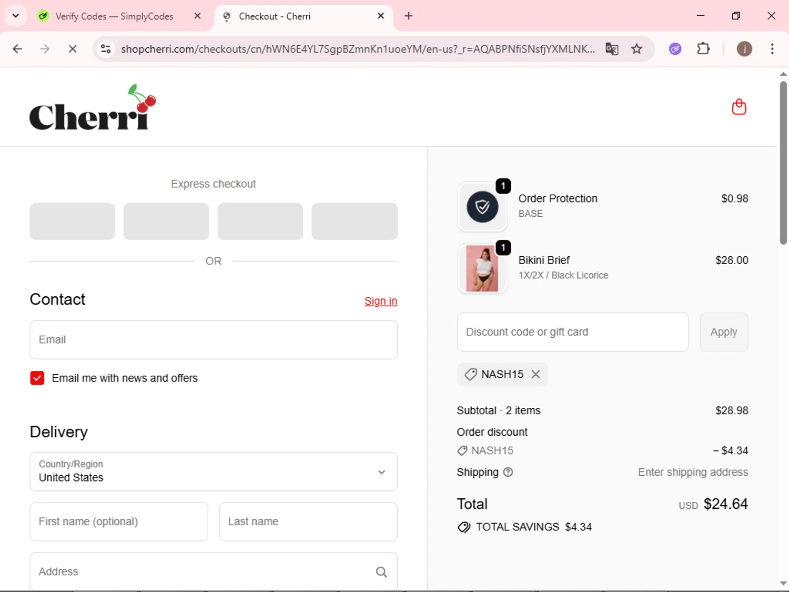Bookmark this page with the star
Viewport: 789px width, 592px height.
tap(636, 49)
